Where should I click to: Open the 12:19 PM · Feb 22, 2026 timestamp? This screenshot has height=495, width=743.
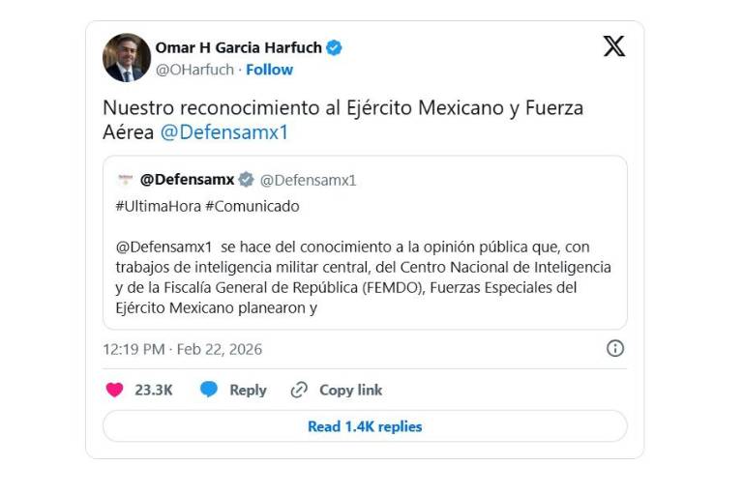(183, 349)
